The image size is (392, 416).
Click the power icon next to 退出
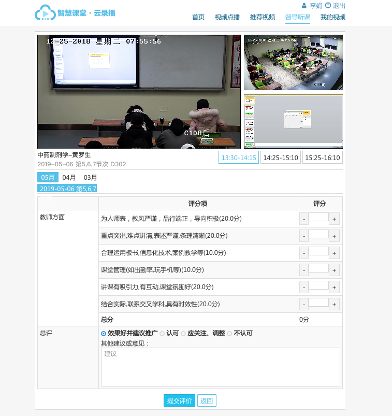[x=328, y=5]
